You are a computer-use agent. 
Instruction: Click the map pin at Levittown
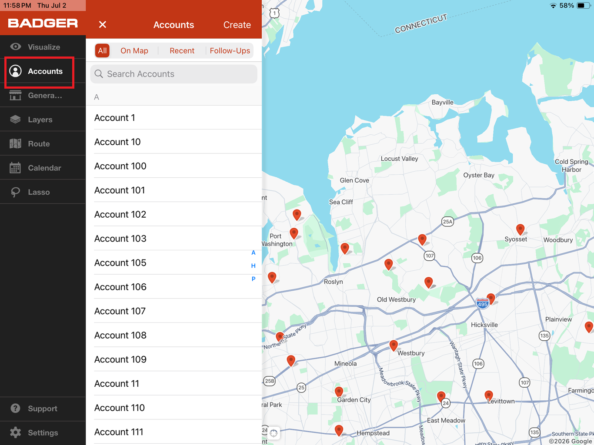tap(489, 396)
